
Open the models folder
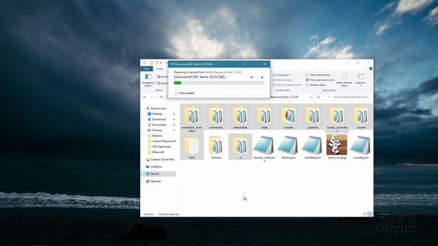pyautogui.click(x=289, y=117)
